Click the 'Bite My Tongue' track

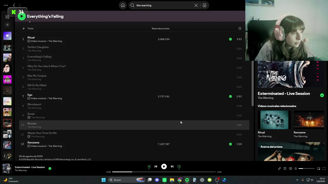tap(37, 76)
